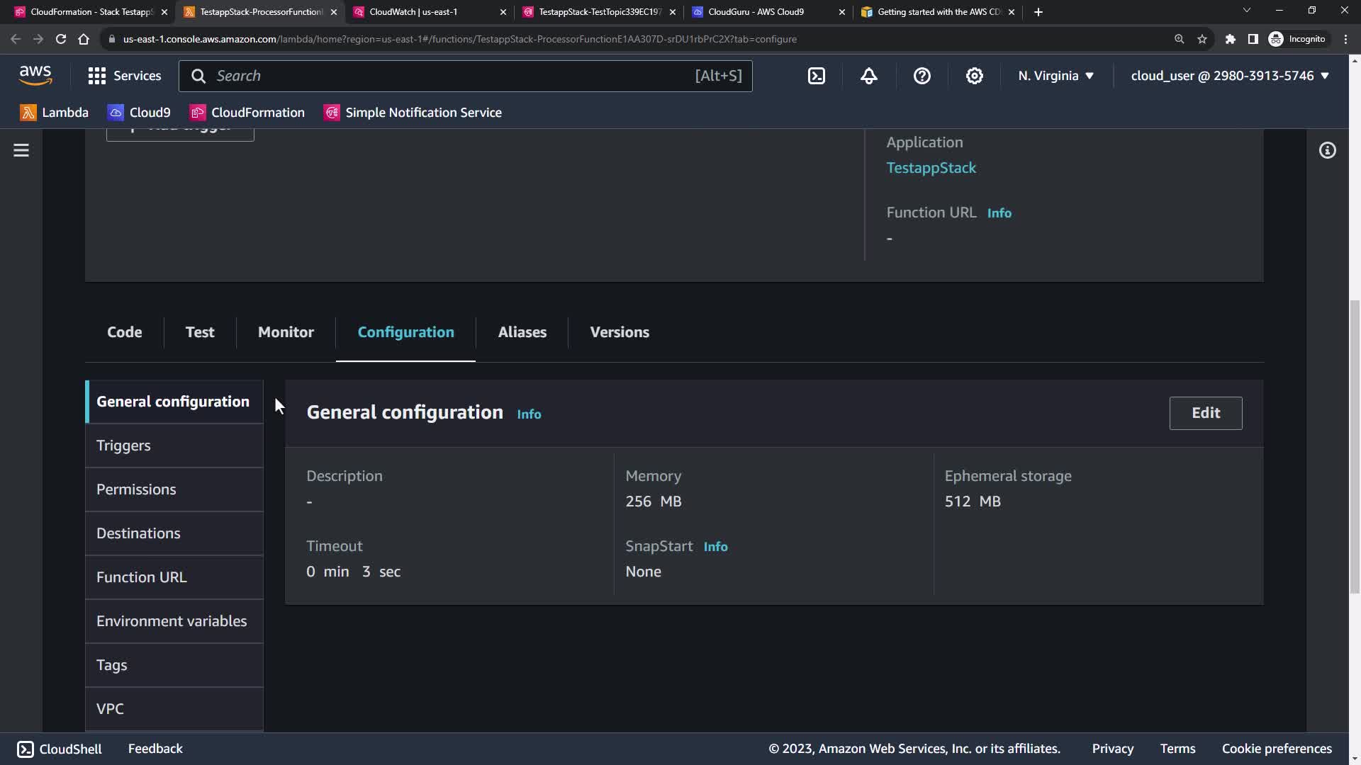Expand the N. Virginia region dropdown
Viewport: 1361px width, 765px height.
click(1055, 76)
